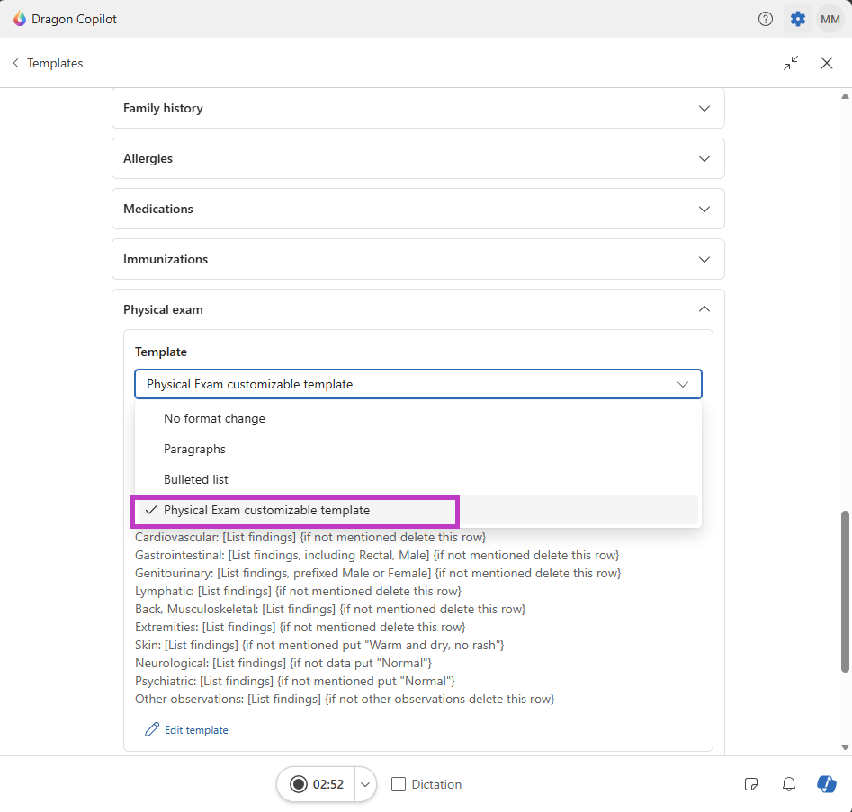Click the record button at 02:52
This screenshot has height=812, width=852.
click(299, 784)
